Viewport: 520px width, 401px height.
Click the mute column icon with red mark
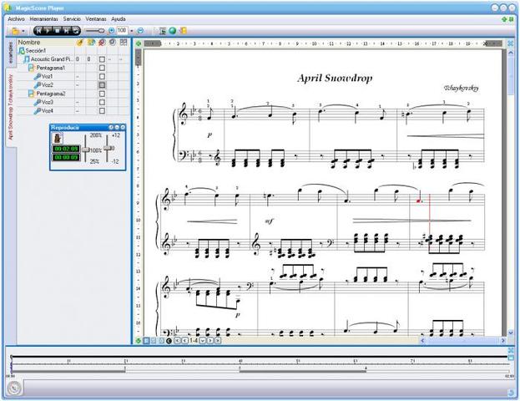pyautogui.click(x=102, y=42)
